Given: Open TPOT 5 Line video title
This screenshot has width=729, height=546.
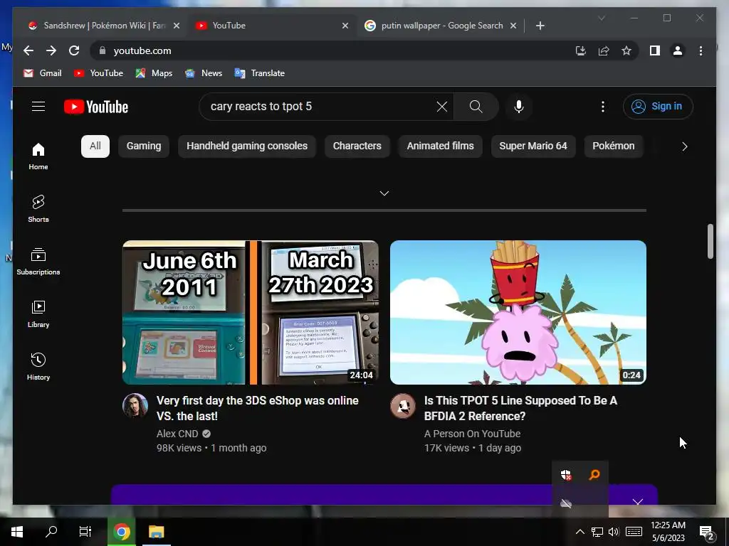Looking at the screenshot, I should (520, 408).
